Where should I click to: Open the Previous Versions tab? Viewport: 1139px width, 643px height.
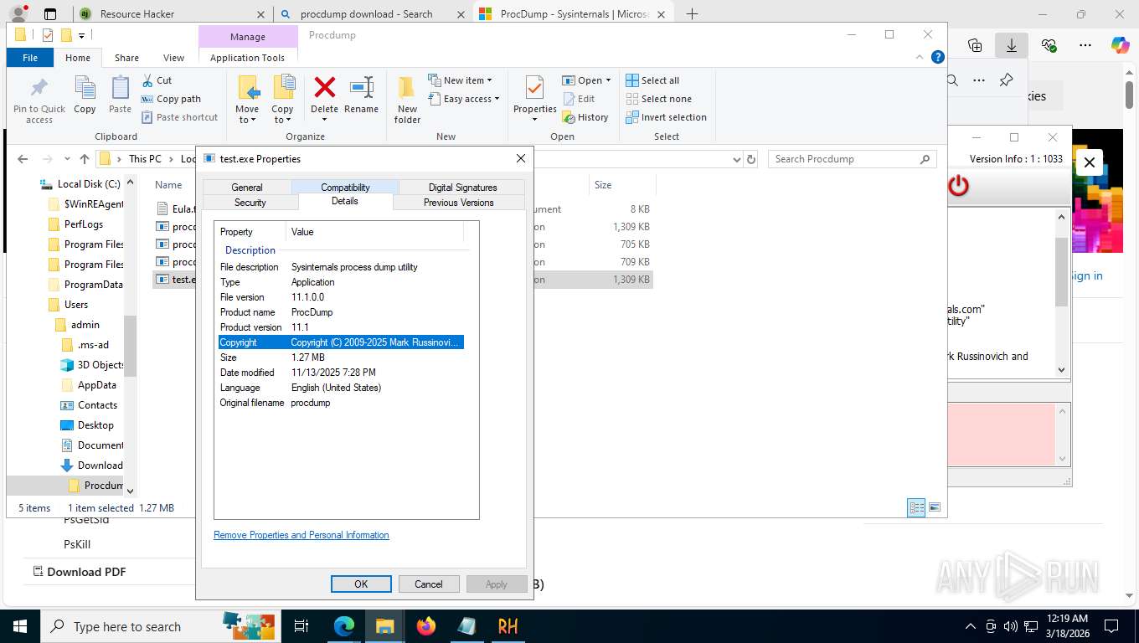tap(458, 203)
